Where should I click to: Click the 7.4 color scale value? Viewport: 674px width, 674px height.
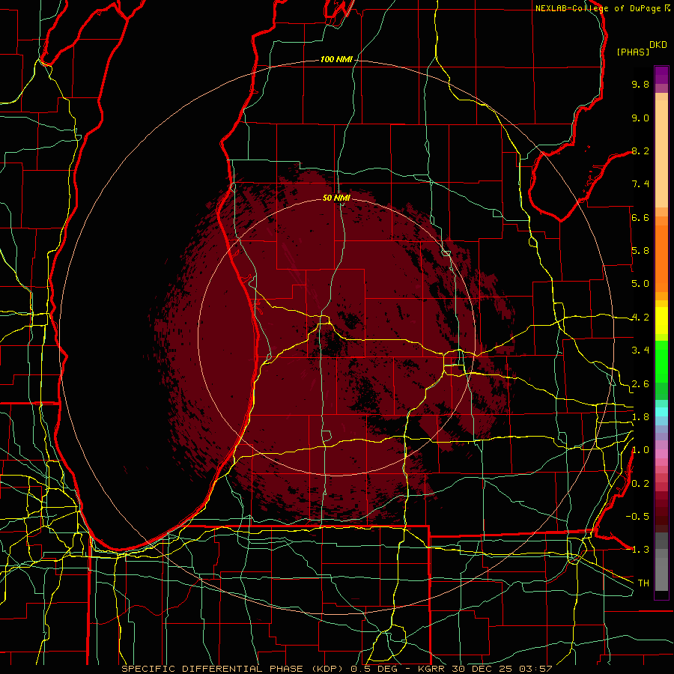click(640, 184)
